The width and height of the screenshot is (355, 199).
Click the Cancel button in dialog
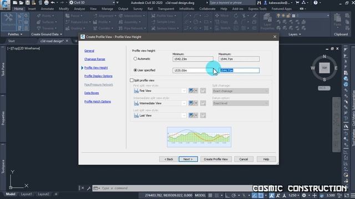click(x=244, y=159)
